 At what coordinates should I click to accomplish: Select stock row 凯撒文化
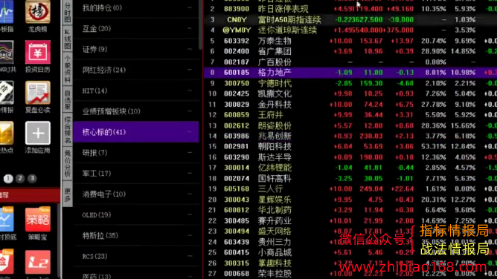pos(350,93)
